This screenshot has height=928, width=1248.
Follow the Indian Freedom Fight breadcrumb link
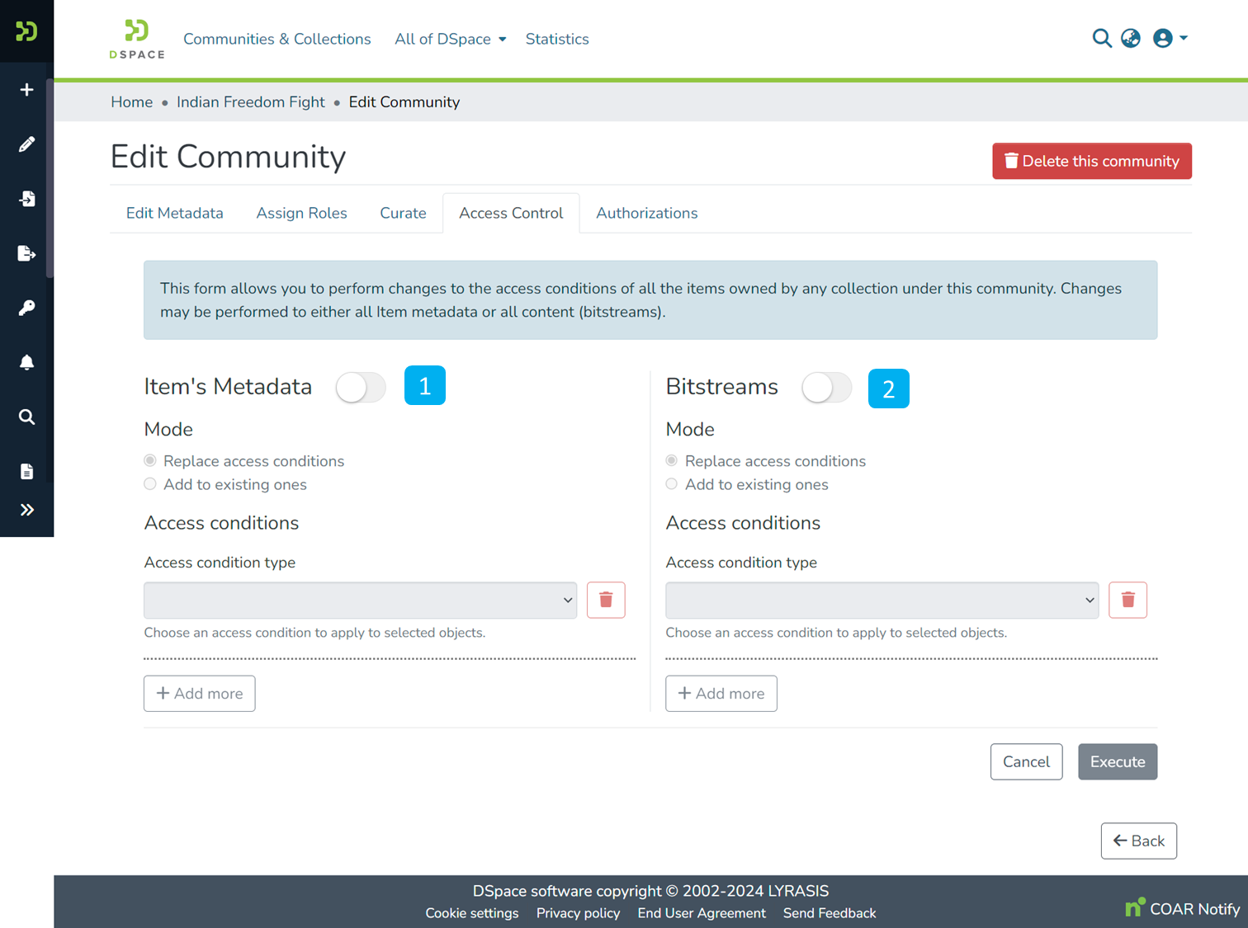[x=250, y=101]
